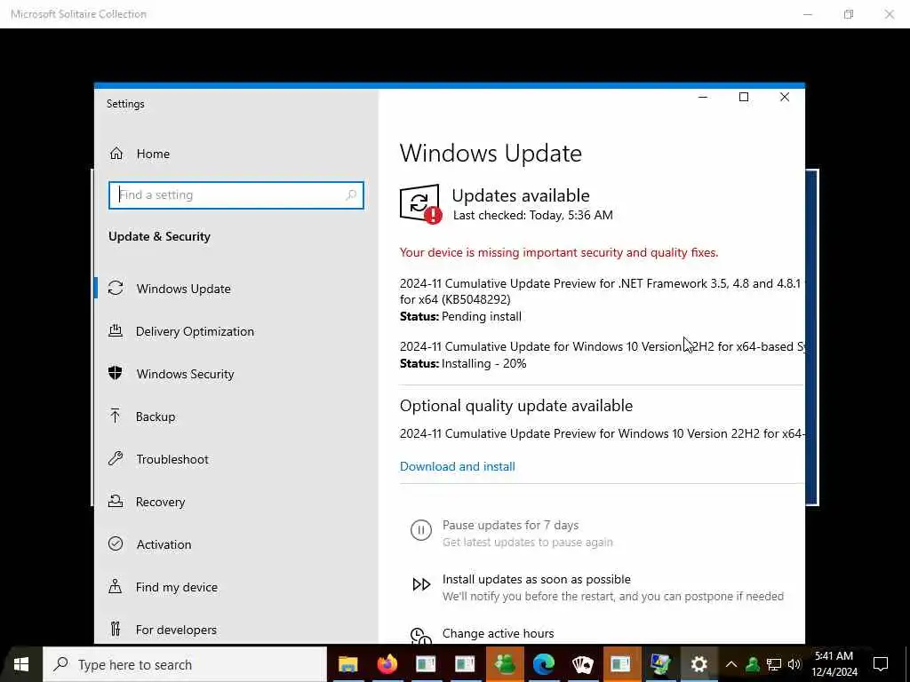Open Change active hours
The width and height of the screenshot is (910, 682).
coord(498,633)
